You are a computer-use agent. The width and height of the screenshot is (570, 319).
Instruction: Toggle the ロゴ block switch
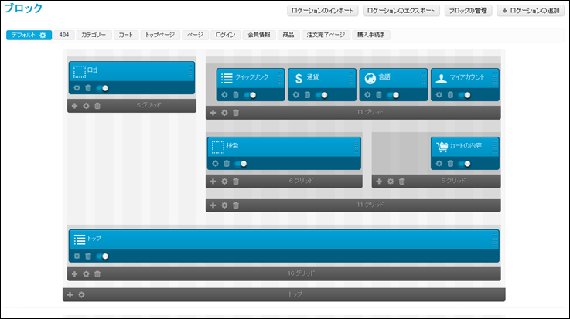[102, 88]
